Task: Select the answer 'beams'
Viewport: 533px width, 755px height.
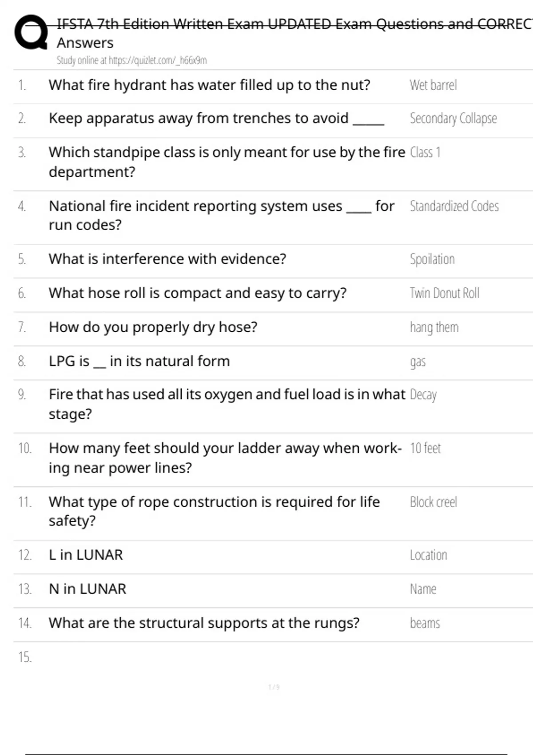Action: [425, 623]
